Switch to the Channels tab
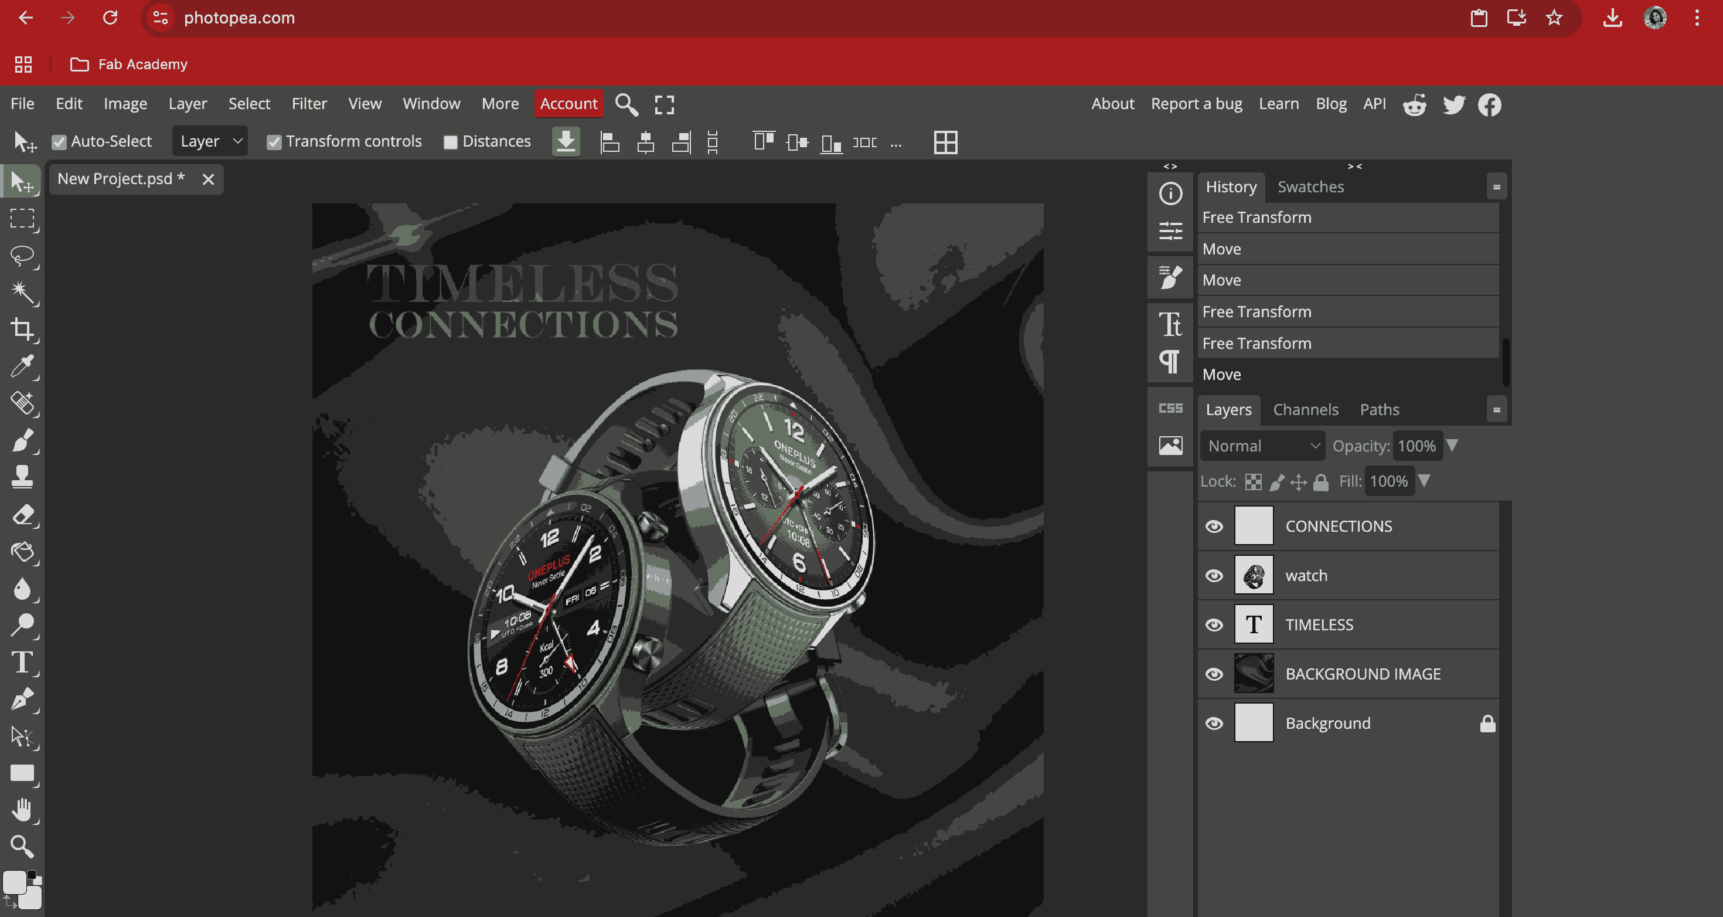 tap(1305, 410)
